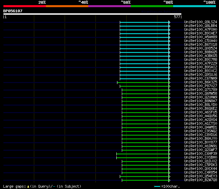Screen dimensions: 219x189
Task: Select the UniRef100_C6TNH9 label
Action: (201, 79)
